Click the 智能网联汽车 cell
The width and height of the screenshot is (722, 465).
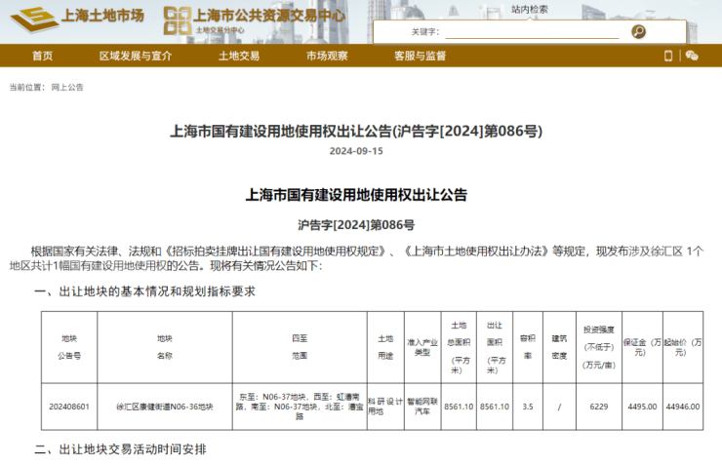pos(422,407)
